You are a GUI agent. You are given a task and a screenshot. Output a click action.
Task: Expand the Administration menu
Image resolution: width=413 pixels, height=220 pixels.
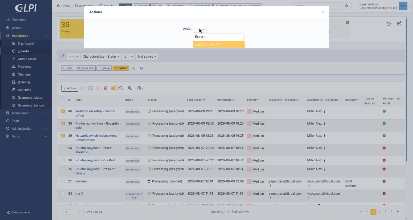[x=26, y=129]
